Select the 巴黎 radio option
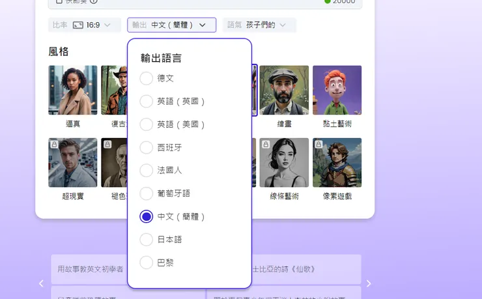The height and width of the screenshot is (299, 482). [147, 263]
